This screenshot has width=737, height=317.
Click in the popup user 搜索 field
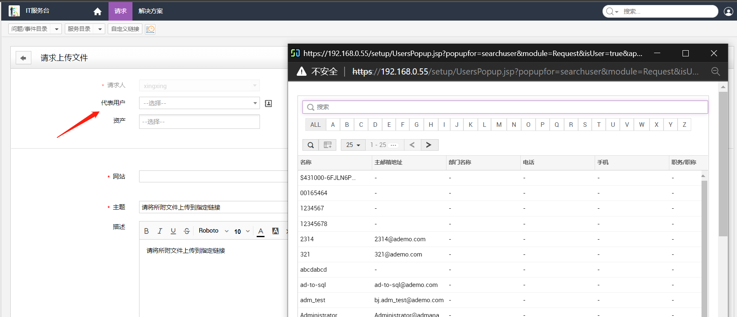[505, 107]
